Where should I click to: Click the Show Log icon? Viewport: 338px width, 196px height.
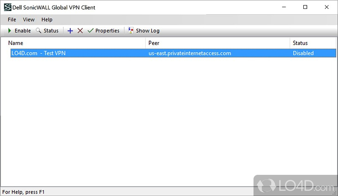(131, 30)
